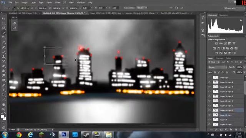Select the Pen tool
Image resolution: width=246 pixels, height=138 pixels.
[3, 85]
